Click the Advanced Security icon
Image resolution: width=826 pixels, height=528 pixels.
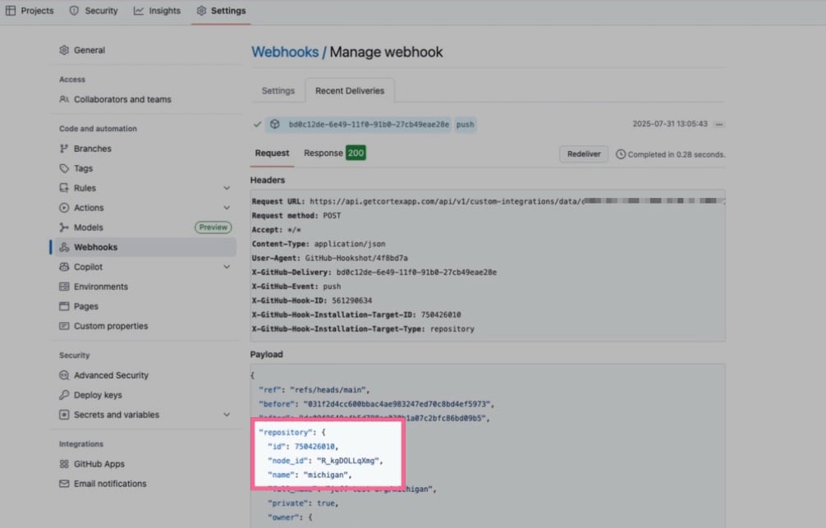click(x=64, y=375)
